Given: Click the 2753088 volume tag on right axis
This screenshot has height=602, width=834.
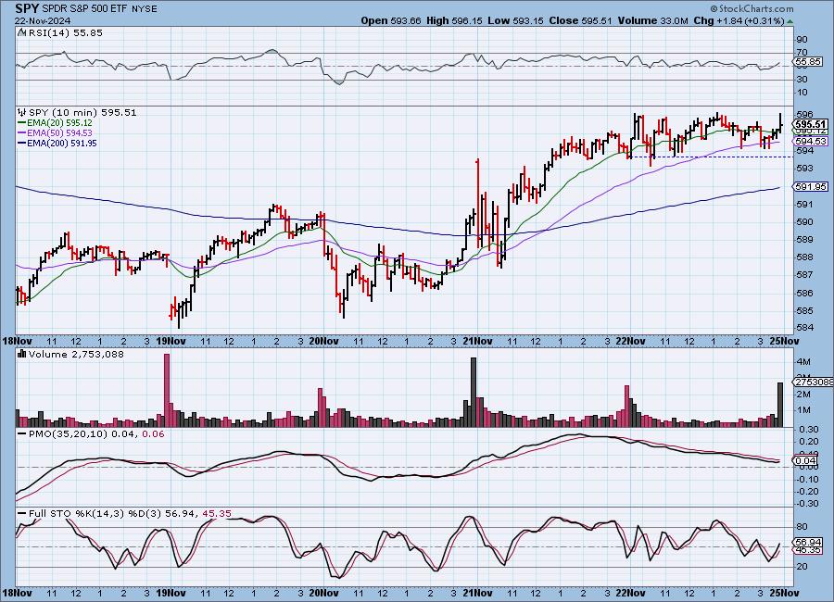Looking at the screenshot, I should (x=814, y=382).
